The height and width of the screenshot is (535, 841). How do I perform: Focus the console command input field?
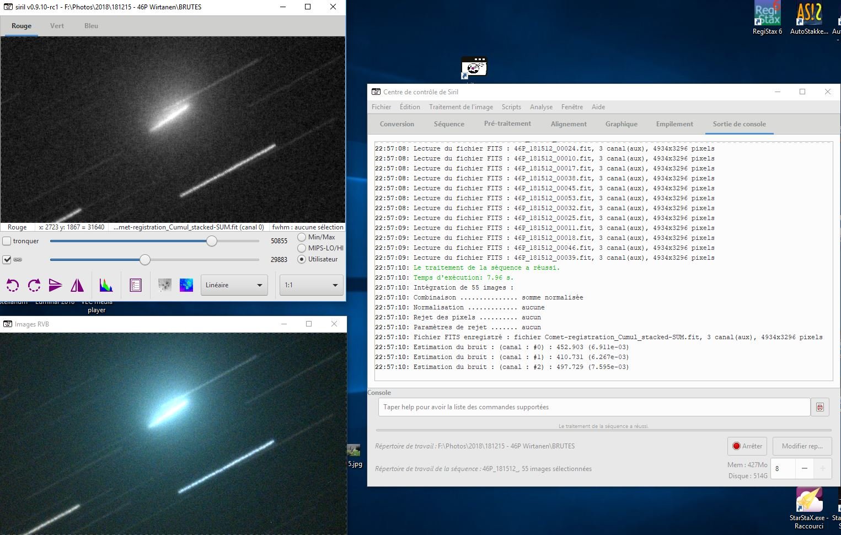click(594, 407)
